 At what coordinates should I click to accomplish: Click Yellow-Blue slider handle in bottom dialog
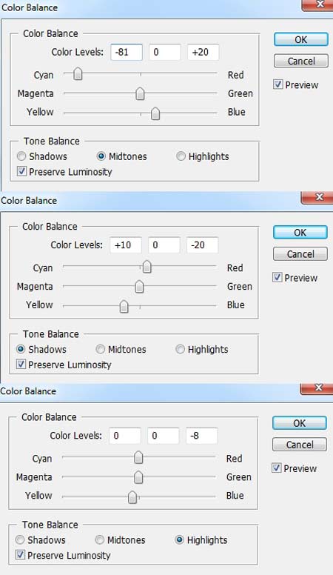click(x=132, y=497)
